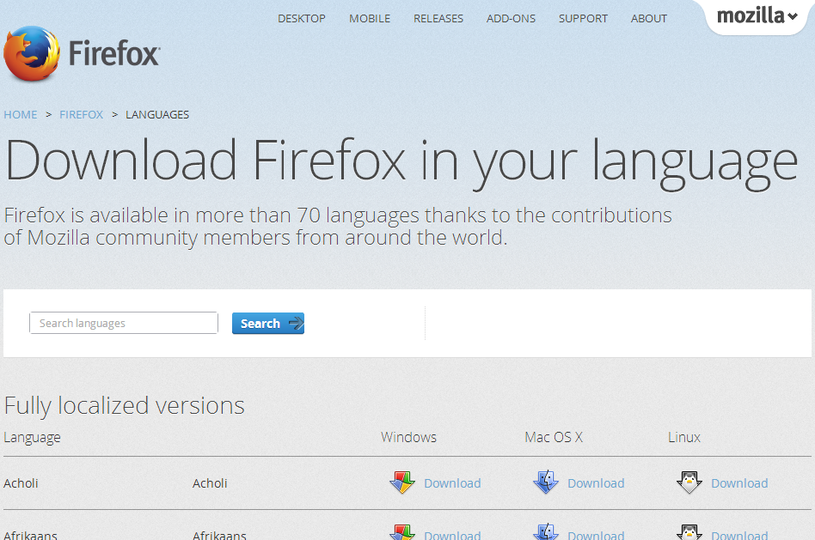Open the About menu
Screen dimensions: 815x540
pyautogui.click(x=649, y=19)
